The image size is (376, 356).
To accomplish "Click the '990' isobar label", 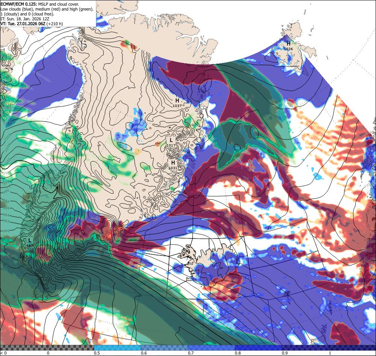I will coord(6,191).
